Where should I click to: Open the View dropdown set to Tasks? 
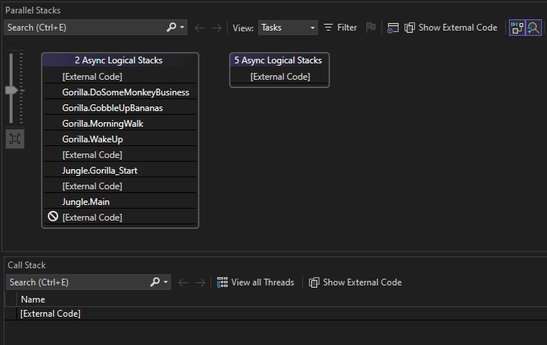[288, 28]
